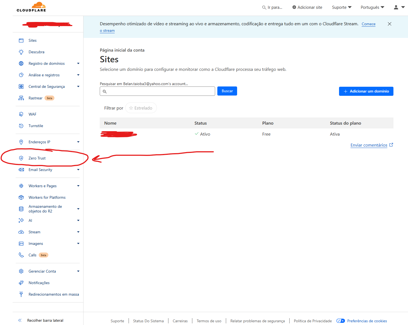The image size is (408, 325).
Task: Expand Armazenamento de objetos do R2 arrow
Action: click(78, 209)
